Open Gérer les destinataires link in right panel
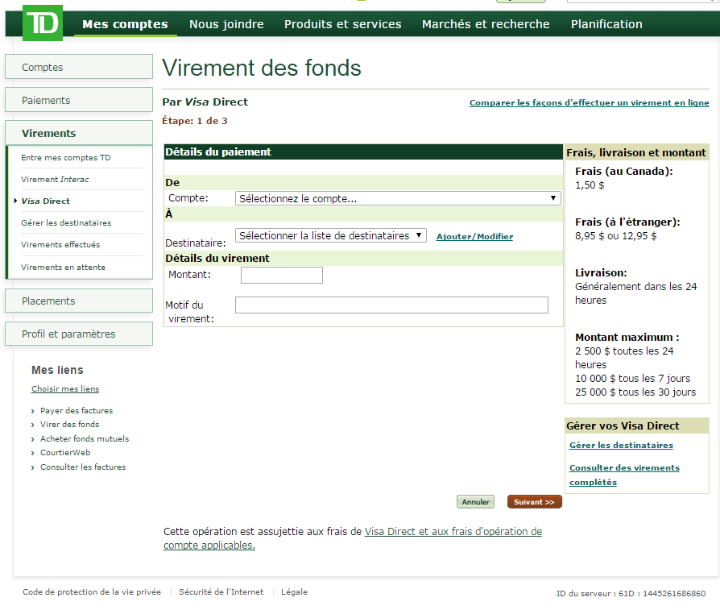Viewport: 720px width, 610px height. coord(621,445)
